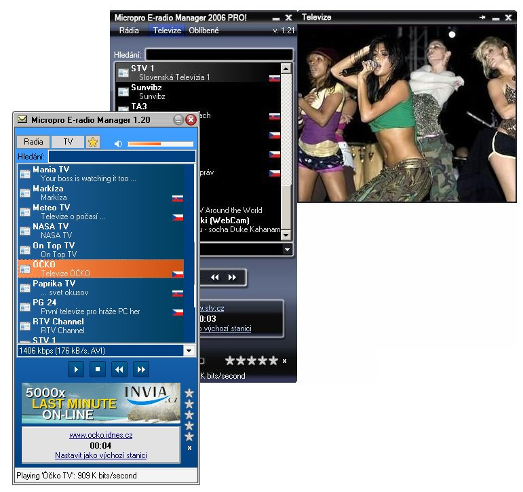The height and width of the screenshot is (492, 523).
Task: Select Paprika TV channel
Action: 100,288
